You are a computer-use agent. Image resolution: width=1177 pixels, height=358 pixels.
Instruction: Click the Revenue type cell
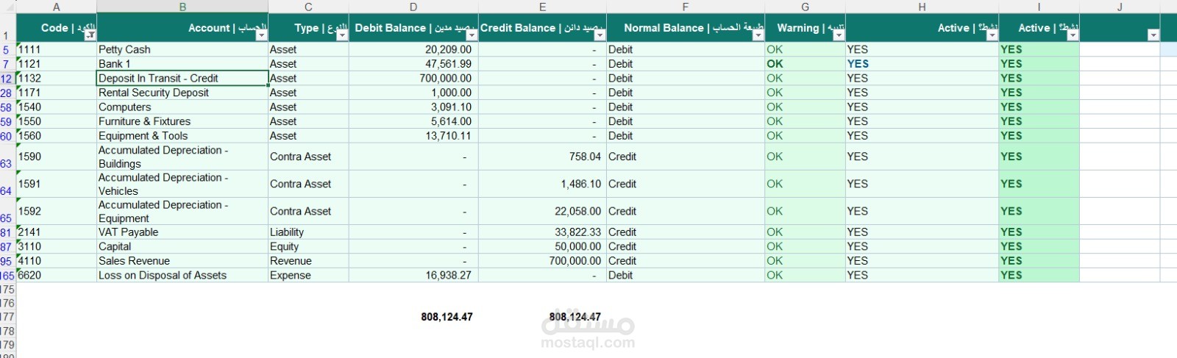pos(308,261)
